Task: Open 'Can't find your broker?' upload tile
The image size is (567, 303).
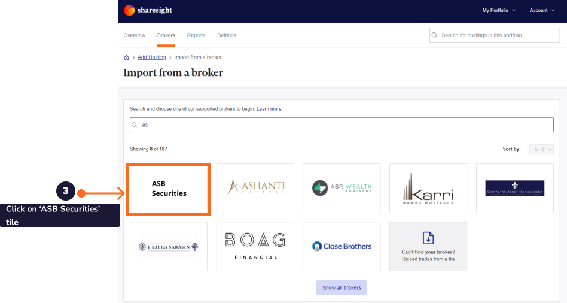Action: [428, 247]
